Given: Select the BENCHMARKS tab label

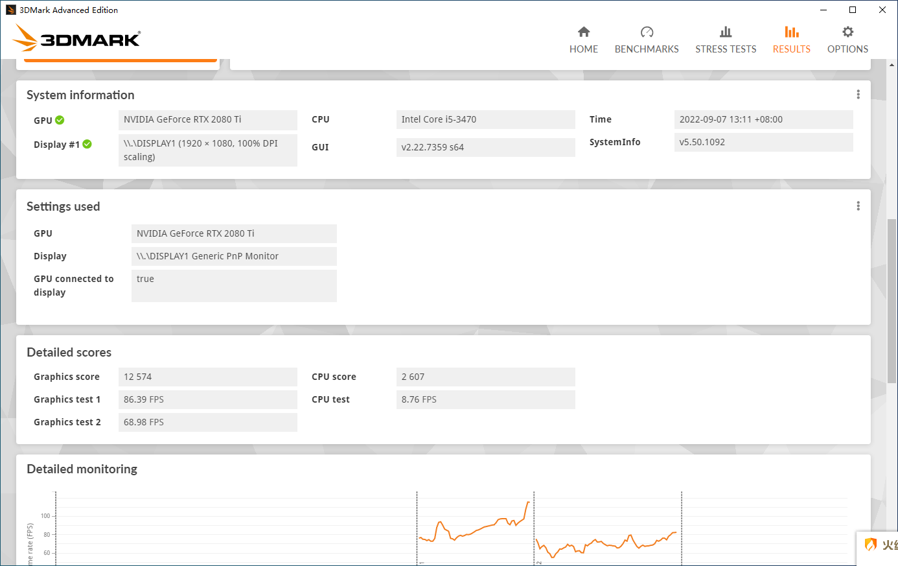Looking at the screenshot, I should pyautogui.click(x=647, y=49).
